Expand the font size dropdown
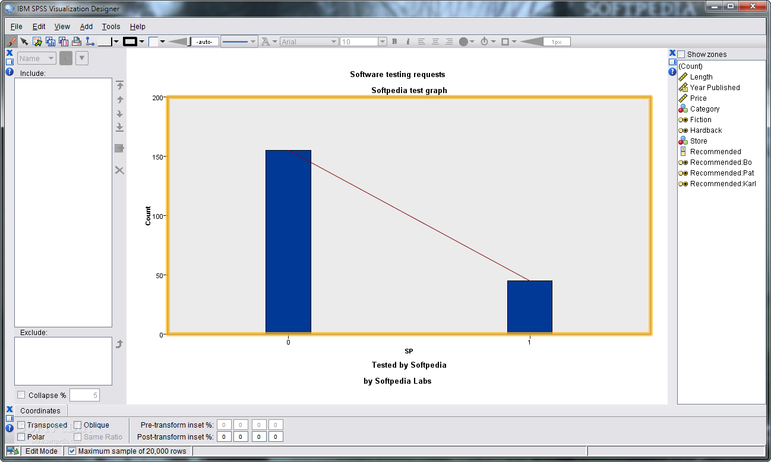Screen dimensions: 771x462 click(x=383, y=42)
